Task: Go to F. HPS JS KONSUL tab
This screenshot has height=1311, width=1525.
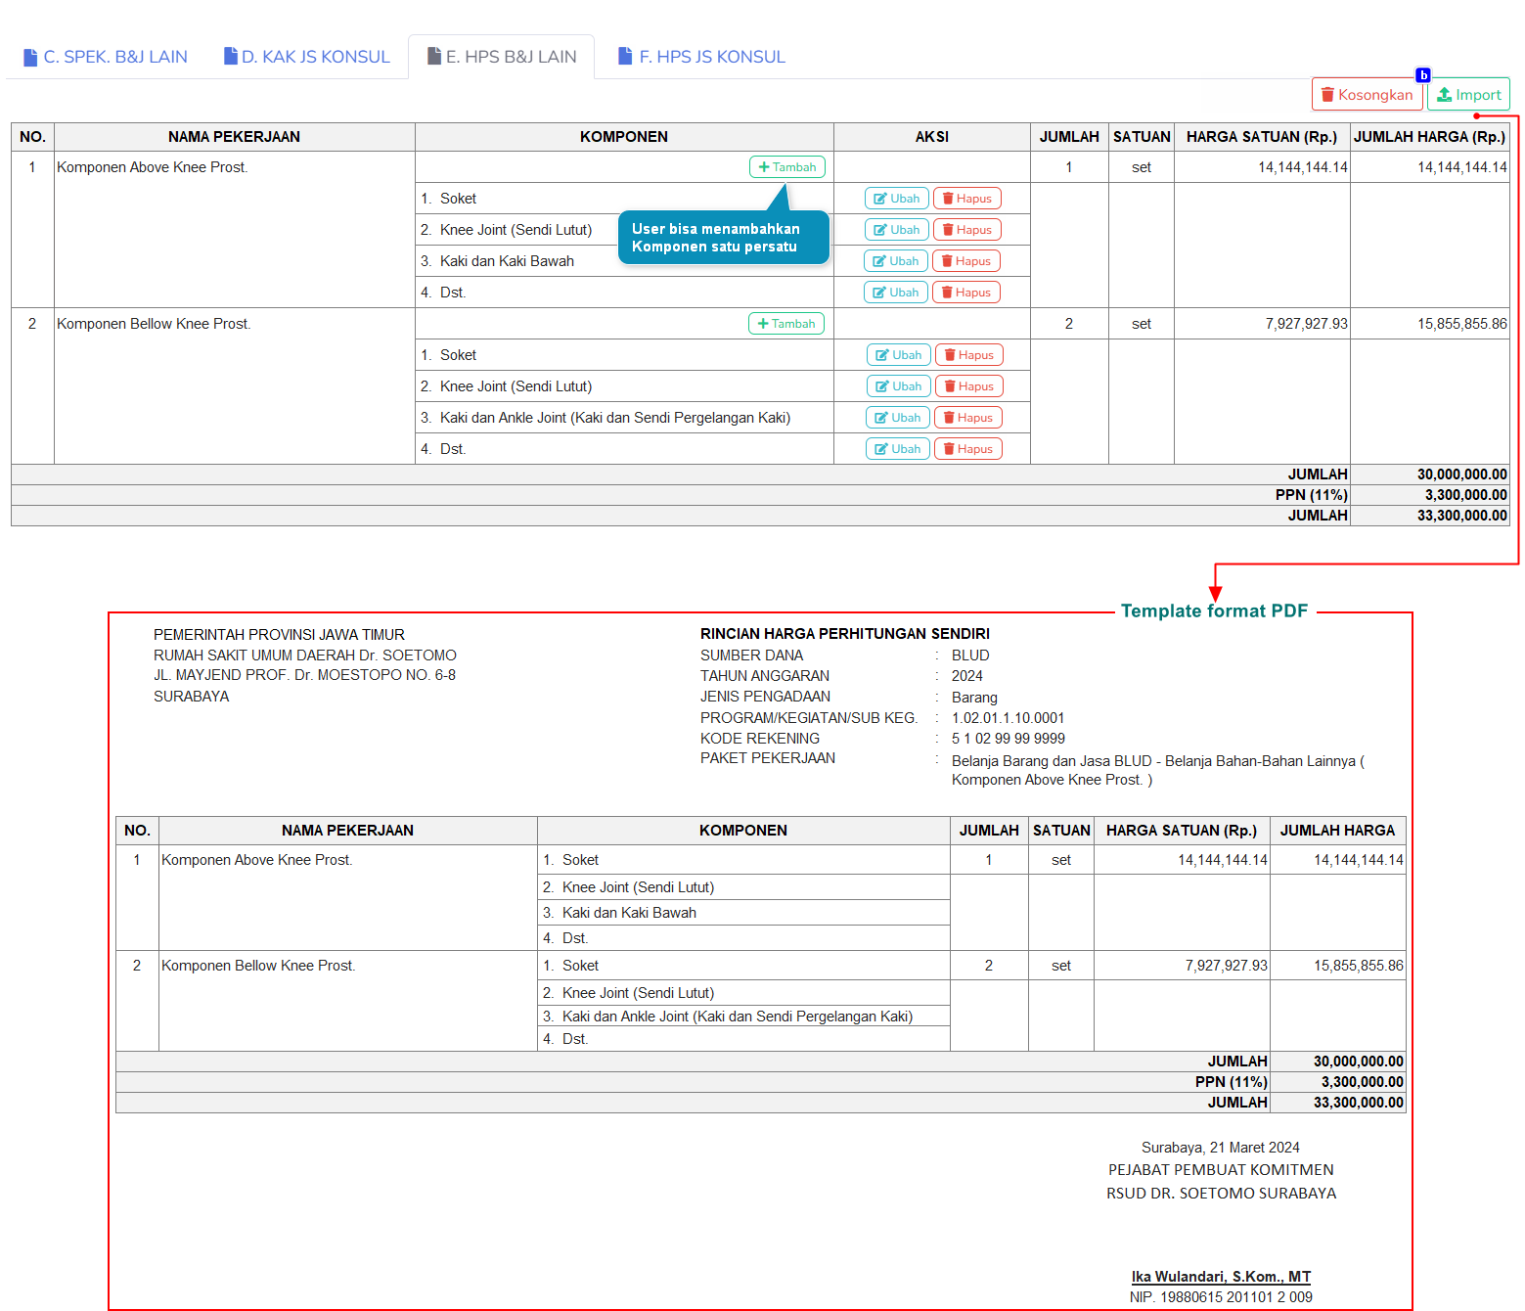Action: pyautogui.click(x=701, y=57)
